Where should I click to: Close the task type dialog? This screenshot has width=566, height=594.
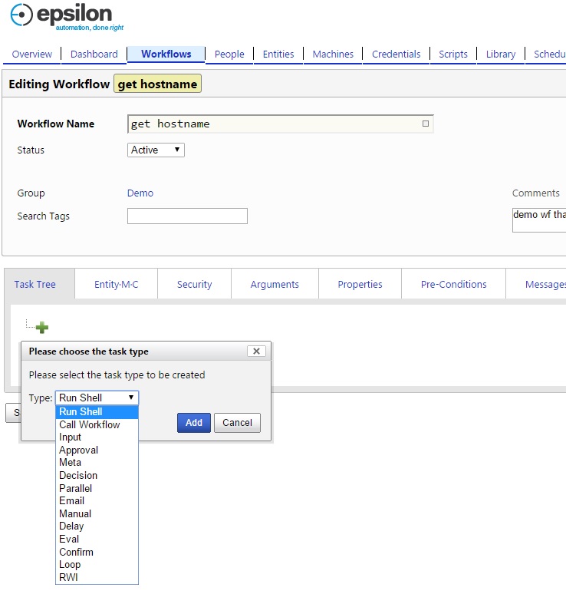coord(256,351)
